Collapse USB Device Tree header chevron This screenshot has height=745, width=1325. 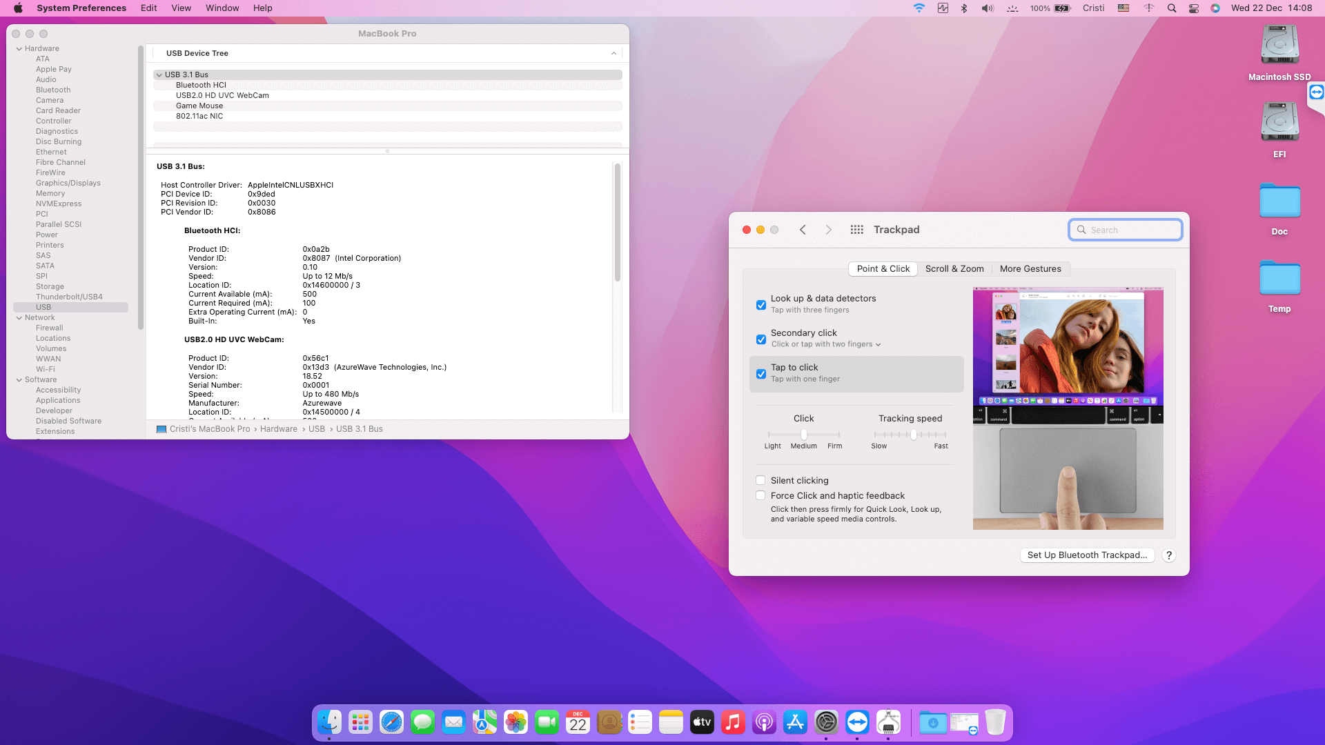(614, 53)
